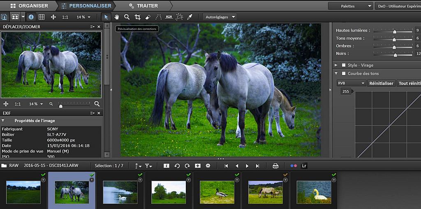This screenshot has width=421, height=209.
Task: Open the Palettes dropdown
Action: pyautogui.click(x=350, y=6)
